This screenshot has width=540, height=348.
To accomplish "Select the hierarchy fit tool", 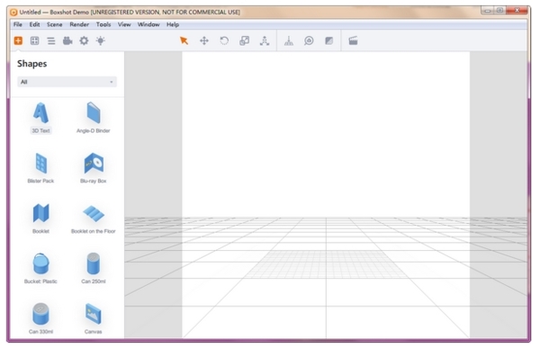I will click(x=265, y=41).
